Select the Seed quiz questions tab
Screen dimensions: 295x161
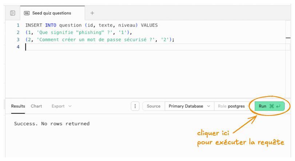pyautogui.click(x=51, y=13)
